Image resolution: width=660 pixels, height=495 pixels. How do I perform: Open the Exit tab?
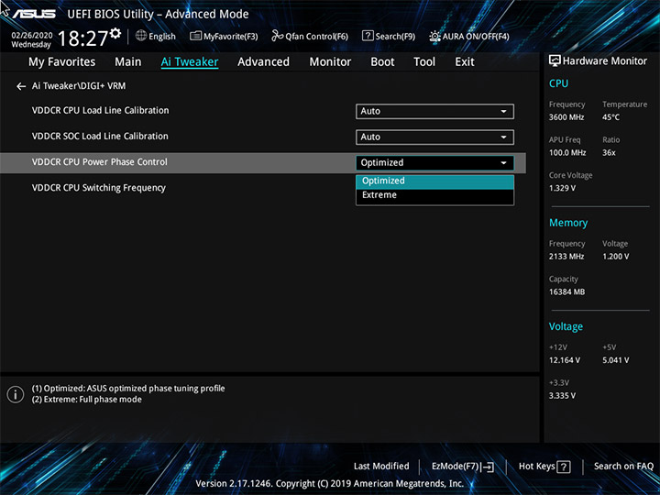click(465, 62)
